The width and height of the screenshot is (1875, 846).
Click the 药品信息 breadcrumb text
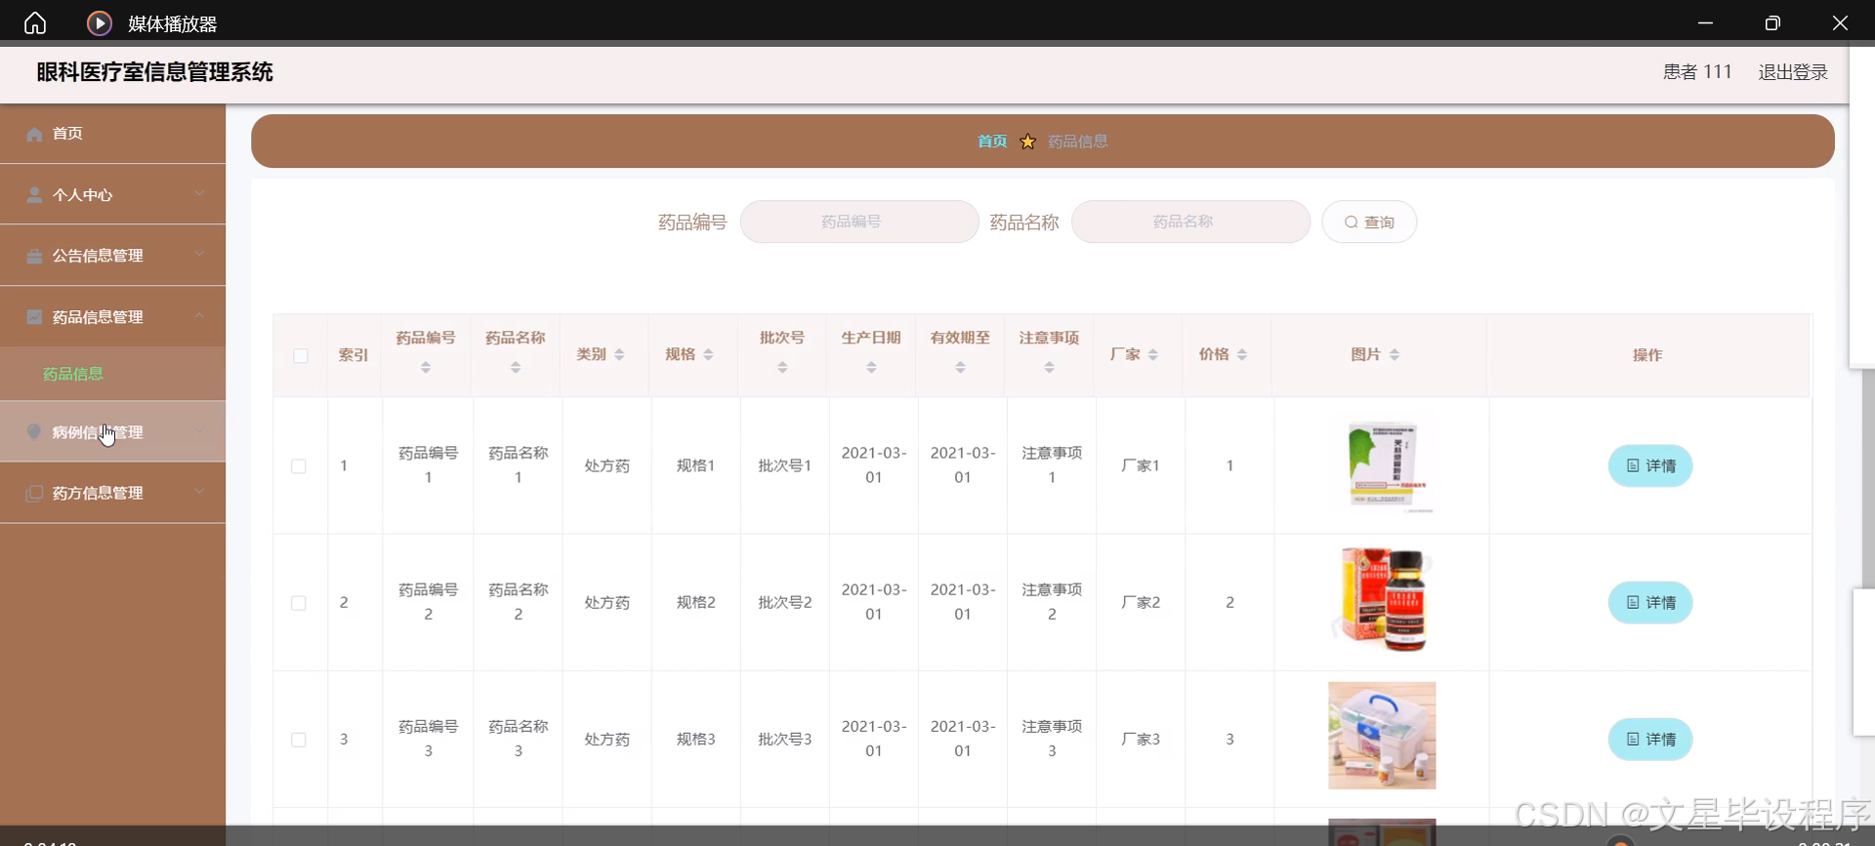click(1078, 141)
